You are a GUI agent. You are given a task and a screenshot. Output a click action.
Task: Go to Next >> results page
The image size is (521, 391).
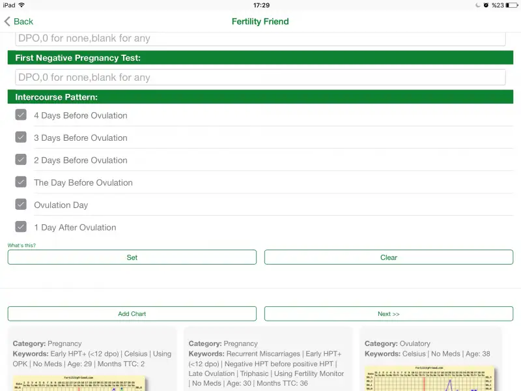389,314
